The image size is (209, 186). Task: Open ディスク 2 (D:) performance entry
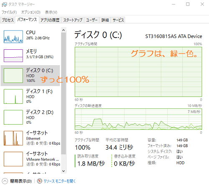coord(31,117)
